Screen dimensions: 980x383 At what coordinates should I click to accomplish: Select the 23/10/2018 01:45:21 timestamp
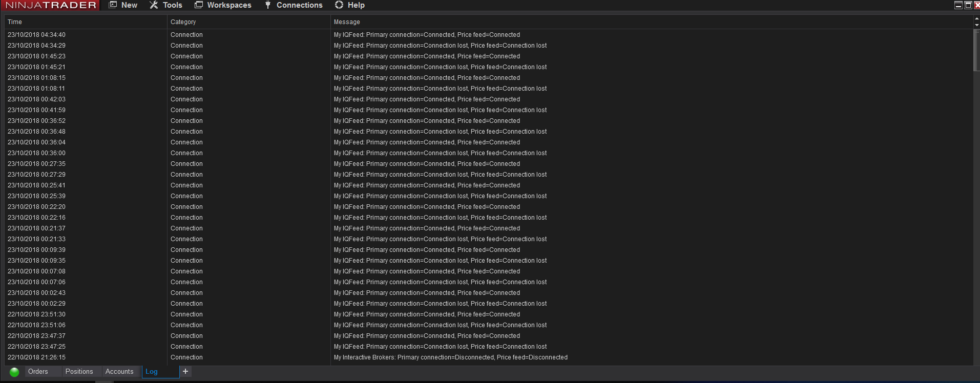pyautogui.click(x=36, y=67)
